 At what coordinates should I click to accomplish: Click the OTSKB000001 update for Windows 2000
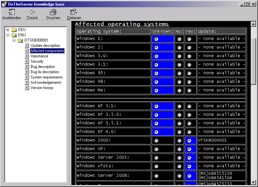click(212, 140)
